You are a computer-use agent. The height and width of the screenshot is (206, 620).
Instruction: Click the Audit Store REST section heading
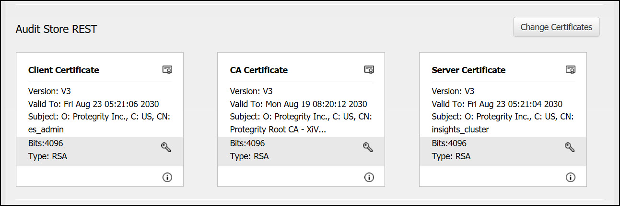tap(56, 29)
